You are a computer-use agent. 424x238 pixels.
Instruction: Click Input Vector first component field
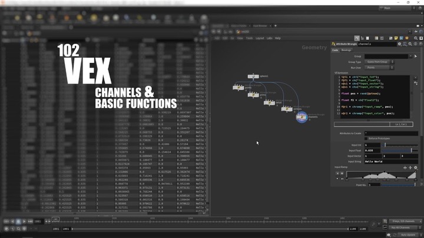pyautogui.click(x=373, y=156)
